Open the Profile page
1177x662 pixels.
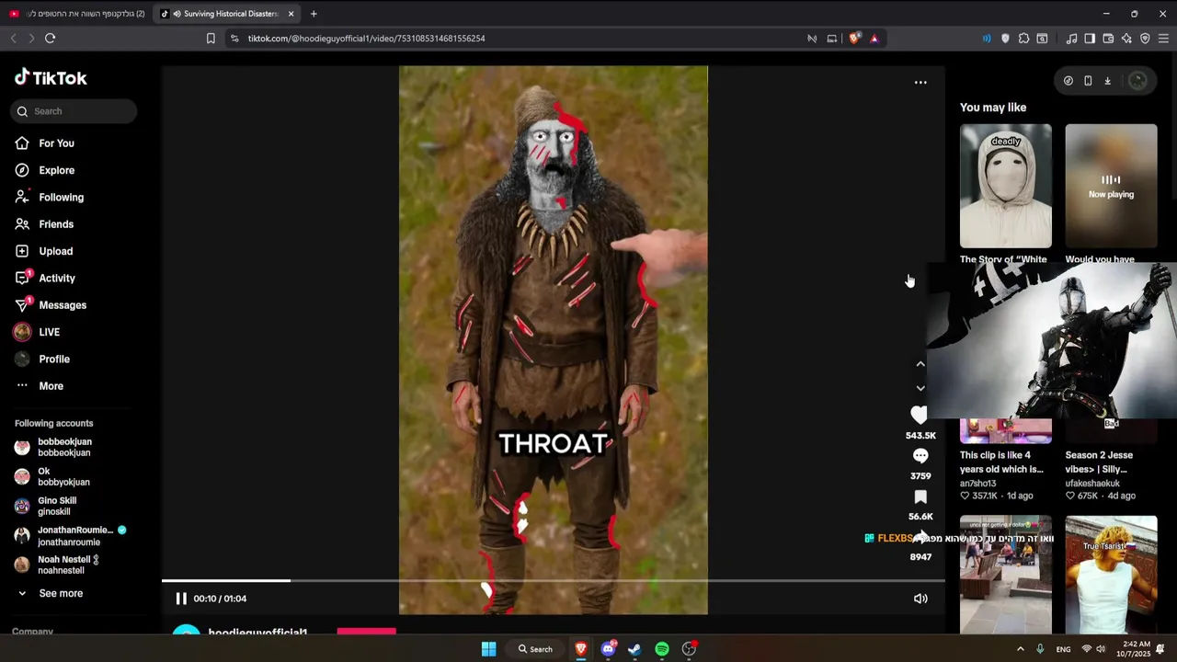pyautogui.click(x=53, y=360)
